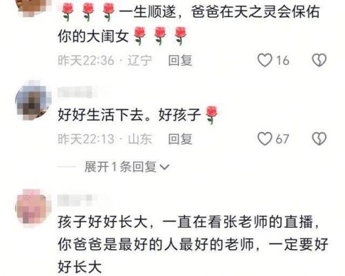Viewport: 345px width, 276px height.
Task: Open the blurred username above 好好生活下去
Action: click(77, 92)
